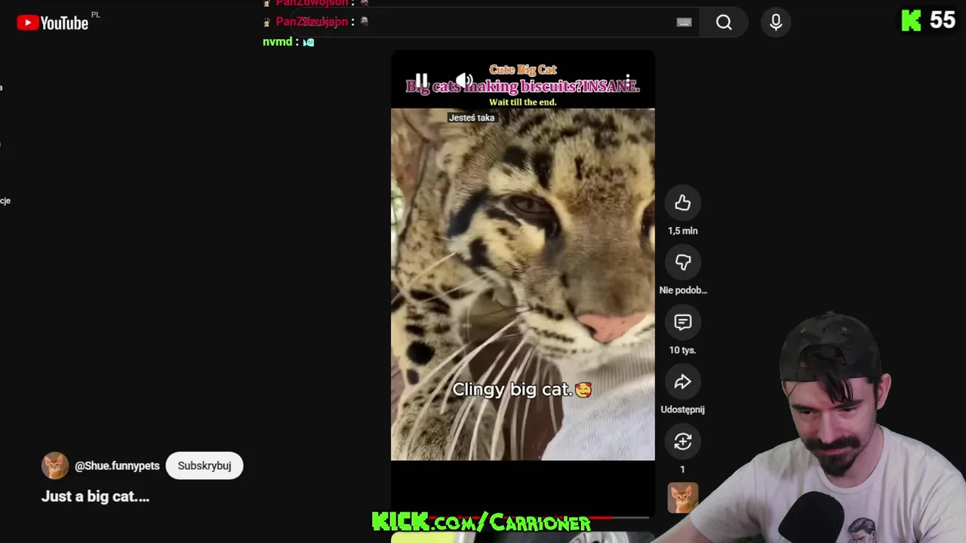The height and width of the screenshot is (543, 966).
Task: Remix this Short
Action: (x=682, y=441)
